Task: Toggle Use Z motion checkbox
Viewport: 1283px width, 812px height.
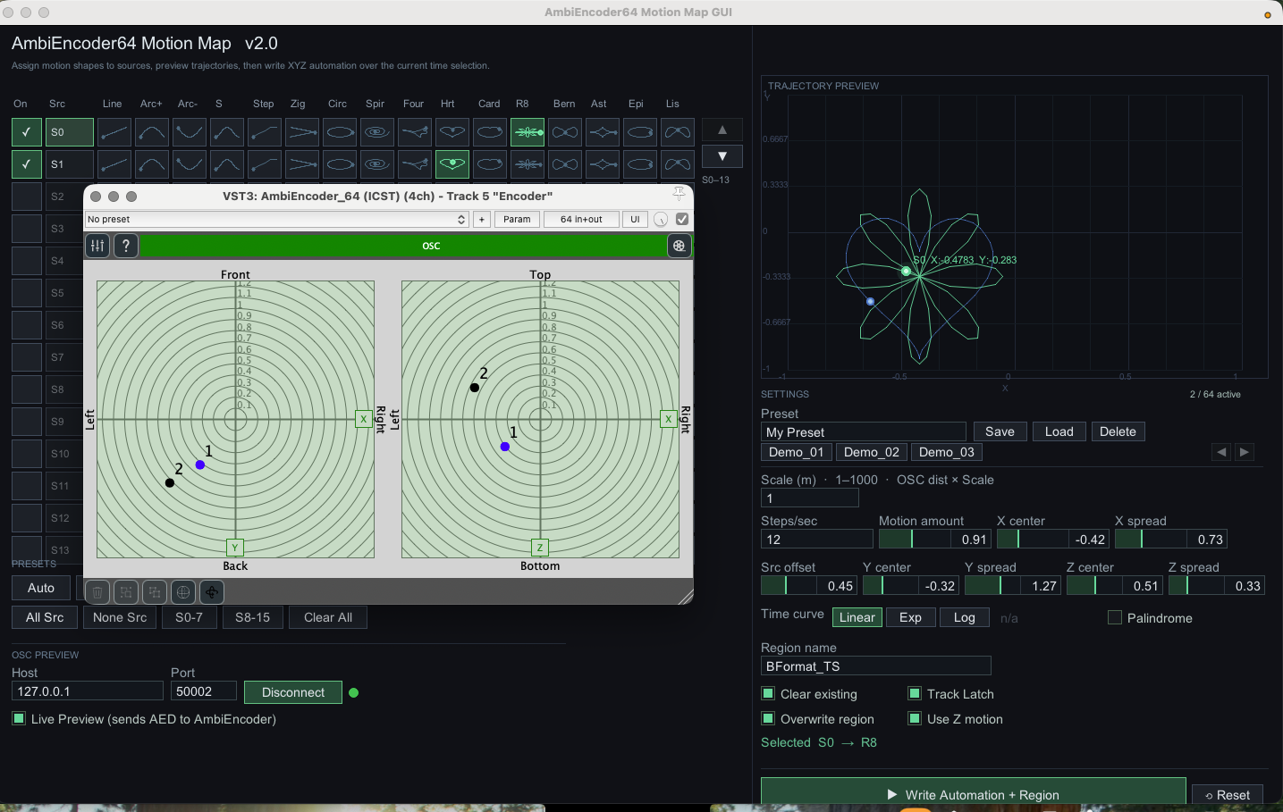Action: [915, 718]
